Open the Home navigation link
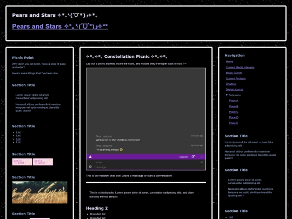 pos(229,62)
